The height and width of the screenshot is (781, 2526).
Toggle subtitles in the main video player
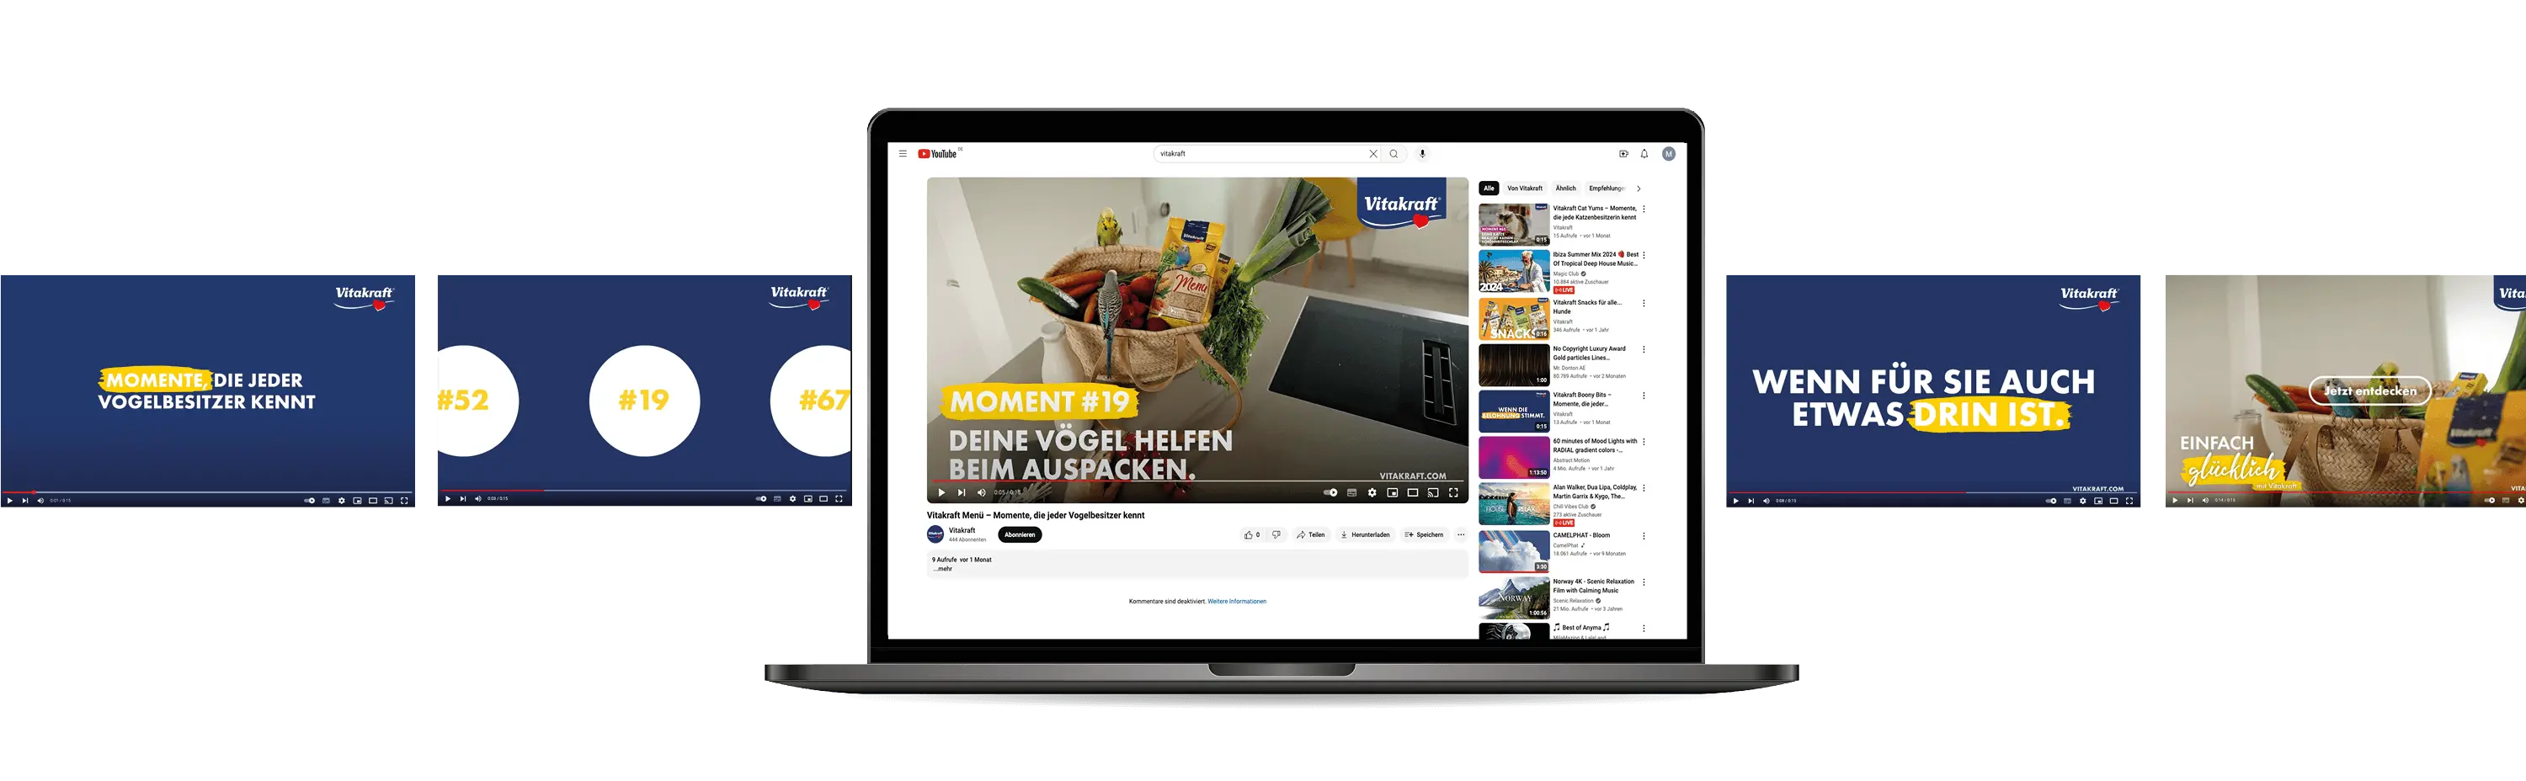pyautogui.click(x=1351, y=493)
